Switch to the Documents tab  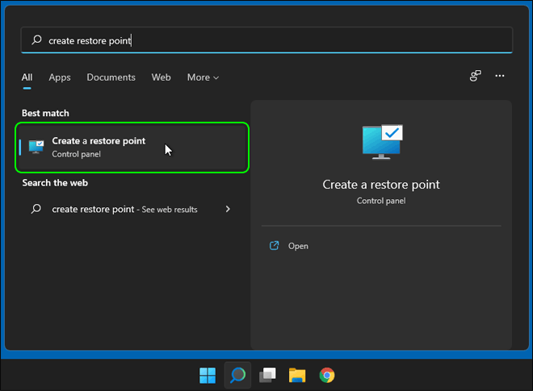[111, 77]
